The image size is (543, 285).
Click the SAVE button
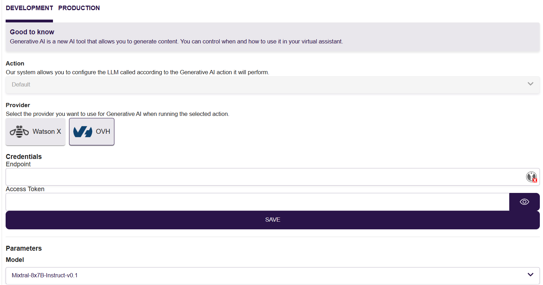pos(273,220)
